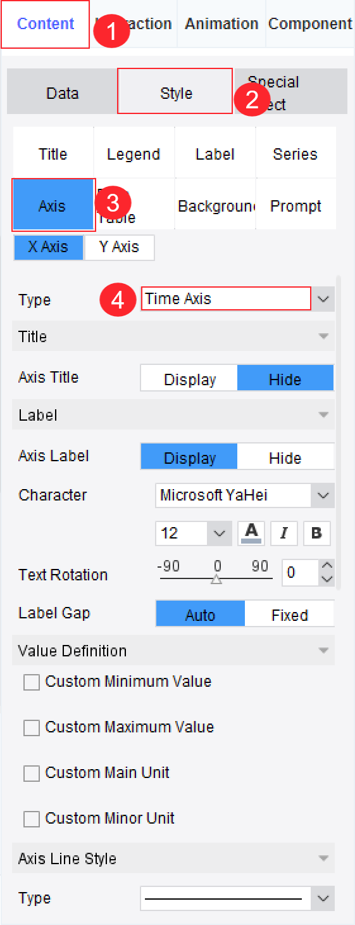Image resolution: width=355 pixels, height=925 pixels.
Task: Collapse the Title section
Action: point(323,336)
